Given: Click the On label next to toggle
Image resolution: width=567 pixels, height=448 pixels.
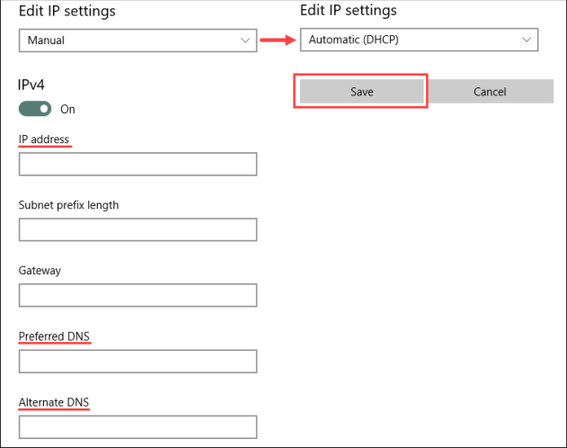Looking at the screenshot, I should click(x=67, y=109).
